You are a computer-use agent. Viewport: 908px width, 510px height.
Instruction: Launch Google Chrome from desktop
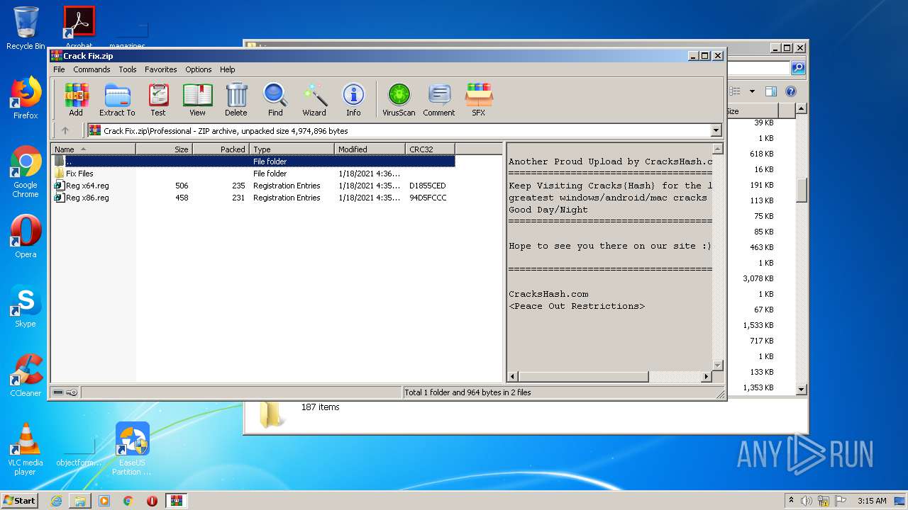point(26,172)
